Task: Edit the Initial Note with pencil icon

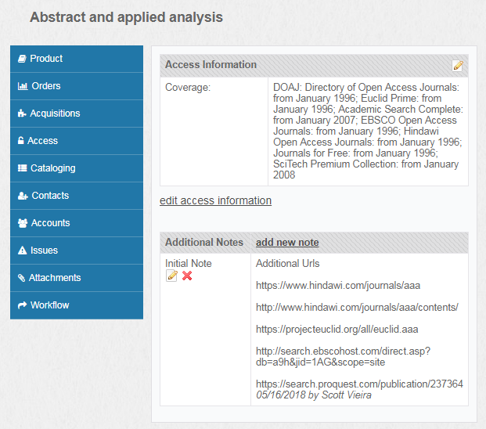Action: (171, 276)
